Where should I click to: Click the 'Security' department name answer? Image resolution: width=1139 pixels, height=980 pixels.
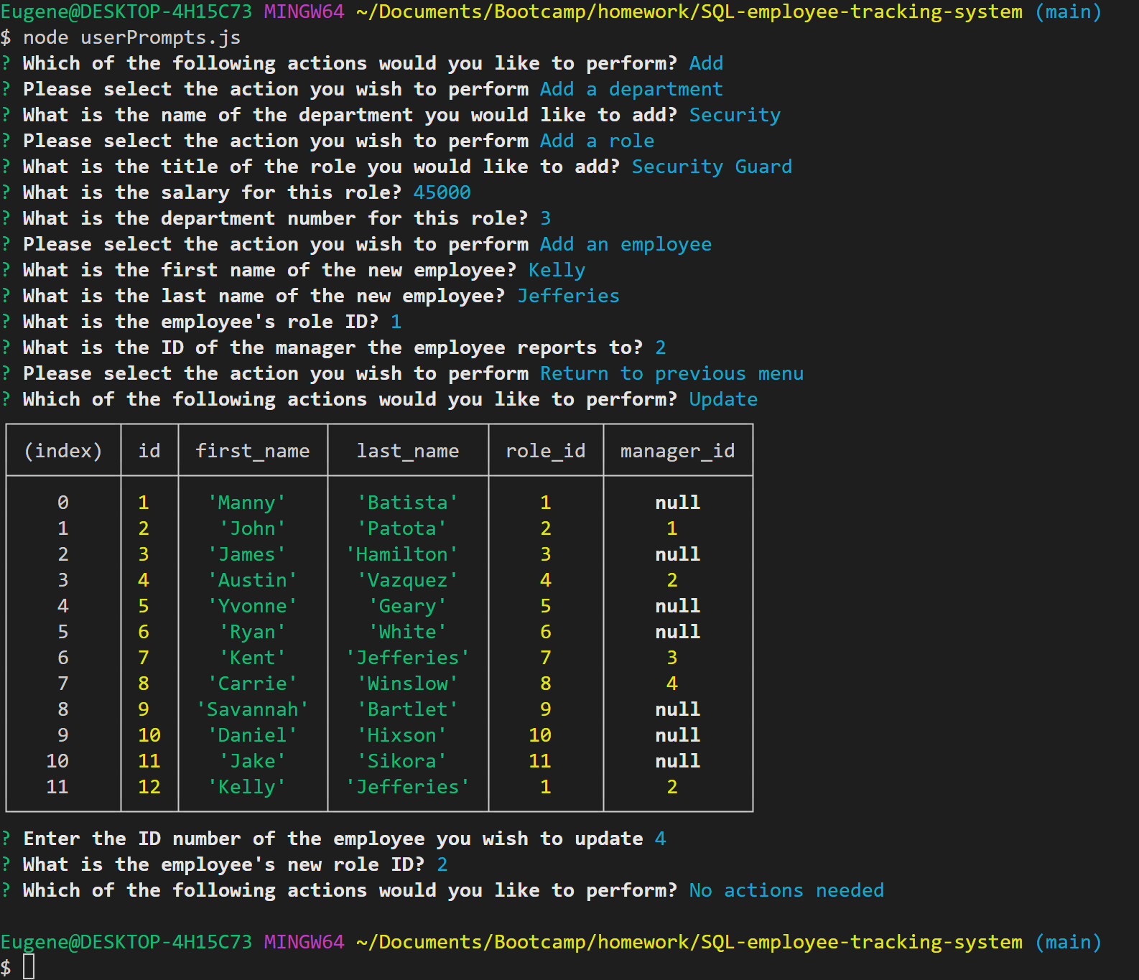pos(734,115)
